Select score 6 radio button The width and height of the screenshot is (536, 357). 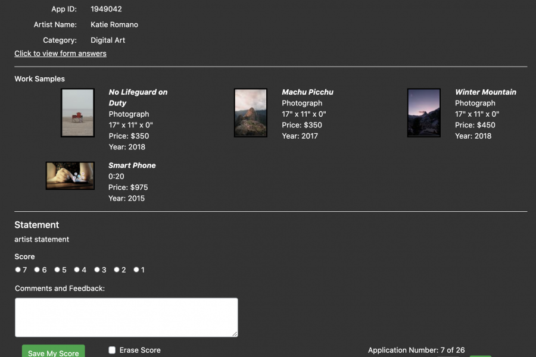(37, 270)
